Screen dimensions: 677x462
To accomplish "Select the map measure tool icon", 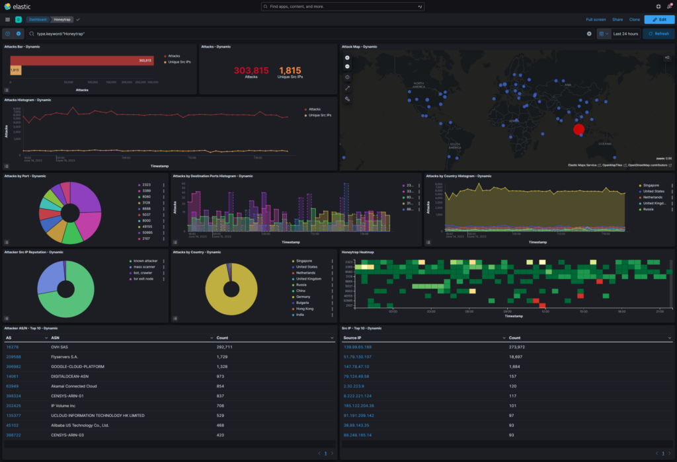I will point(347,88).
